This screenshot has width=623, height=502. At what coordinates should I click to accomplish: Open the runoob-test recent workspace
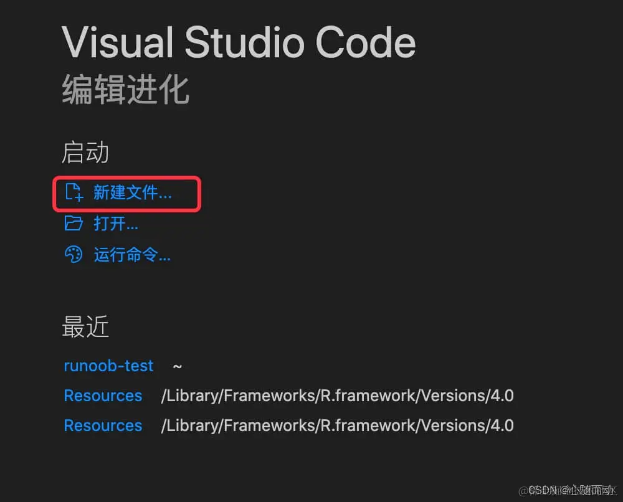click(108, 366)
